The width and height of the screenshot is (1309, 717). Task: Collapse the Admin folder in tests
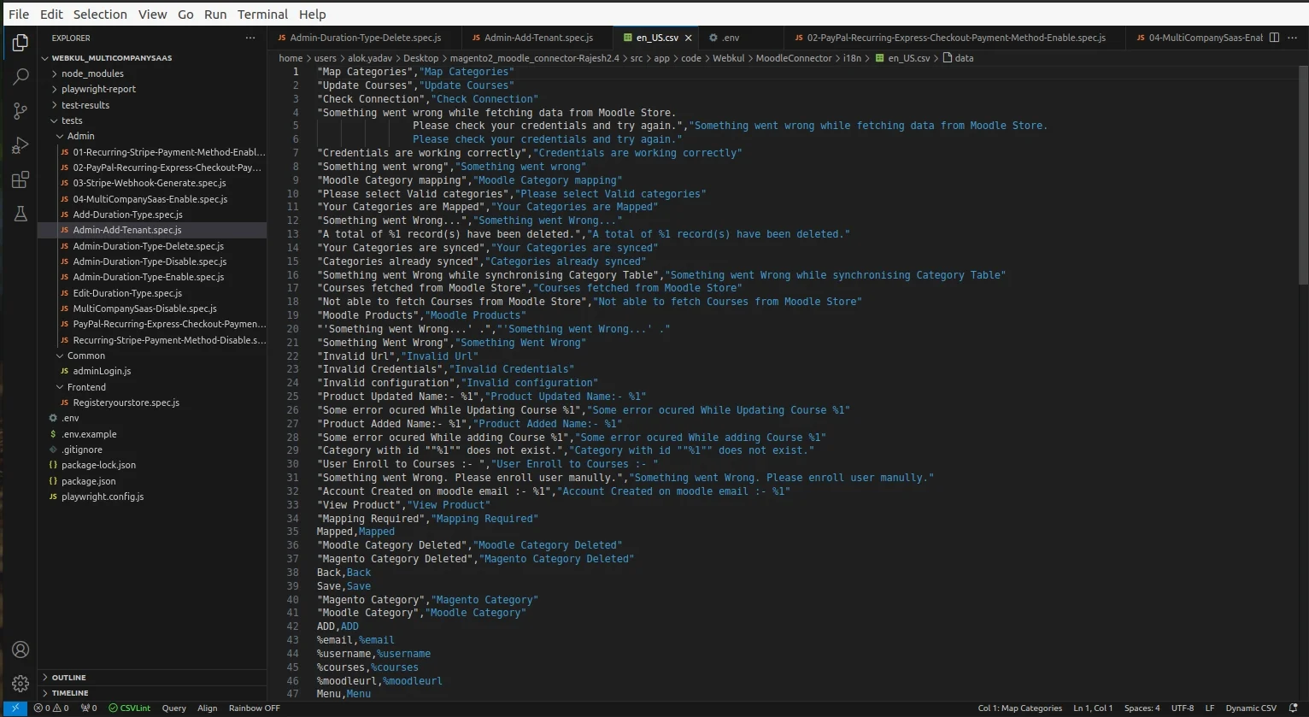pyautogui.click(x=80, y=136)
